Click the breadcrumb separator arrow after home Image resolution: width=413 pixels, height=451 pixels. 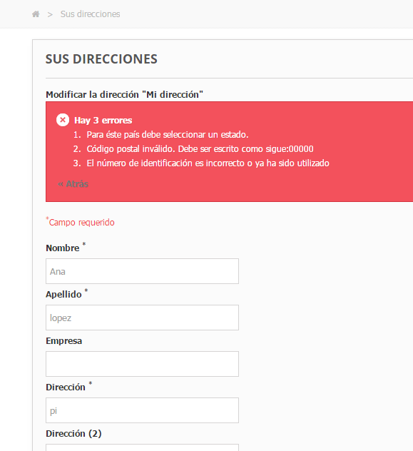[x=50, y=14]
